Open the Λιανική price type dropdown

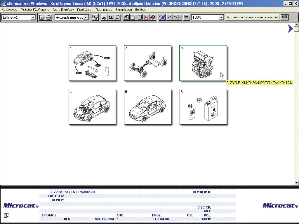click(x=86, y=17)
